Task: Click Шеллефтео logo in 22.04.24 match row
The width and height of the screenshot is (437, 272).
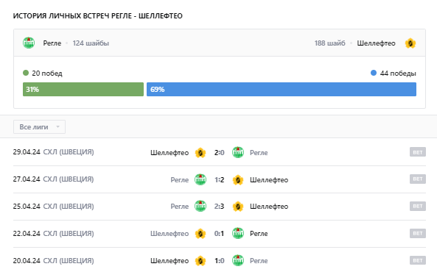Action: click(x=200, y=234)
